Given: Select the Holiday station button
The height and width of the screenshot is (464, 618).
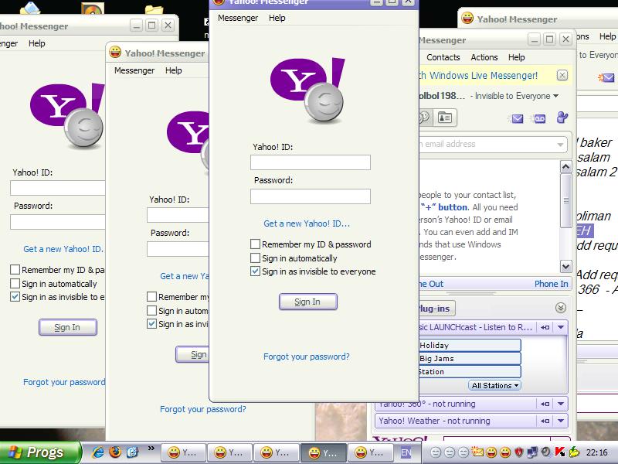Looking at the screenshot, I should click(x=469, y=345).
